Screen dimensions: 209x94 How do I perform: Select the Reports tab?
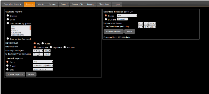[x=30, y=4]
